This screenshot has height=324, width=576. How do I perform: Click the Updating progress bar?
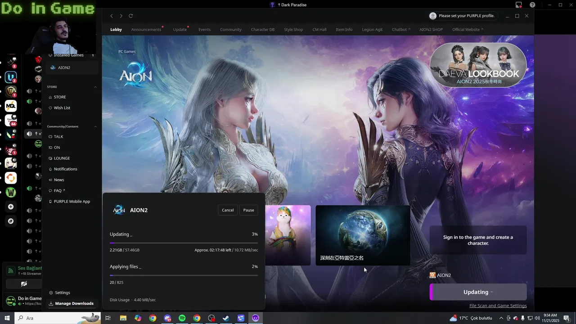click(184, 243)
